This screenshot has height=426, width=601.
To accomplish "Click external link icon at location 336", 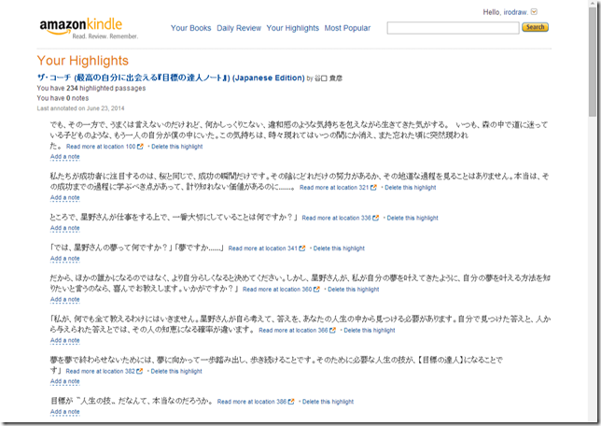I will click(x=375, y=218).
